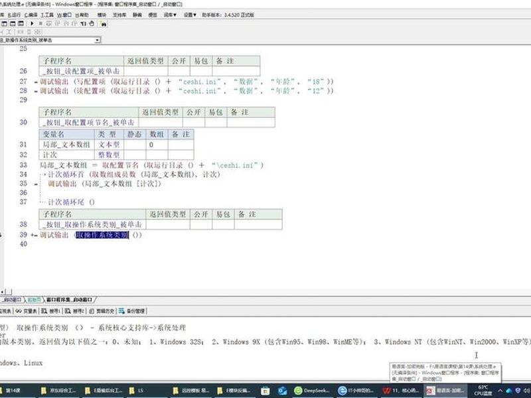Open the R.运行 menu
This screenshot has width=531, height=398.
(14, 15)
